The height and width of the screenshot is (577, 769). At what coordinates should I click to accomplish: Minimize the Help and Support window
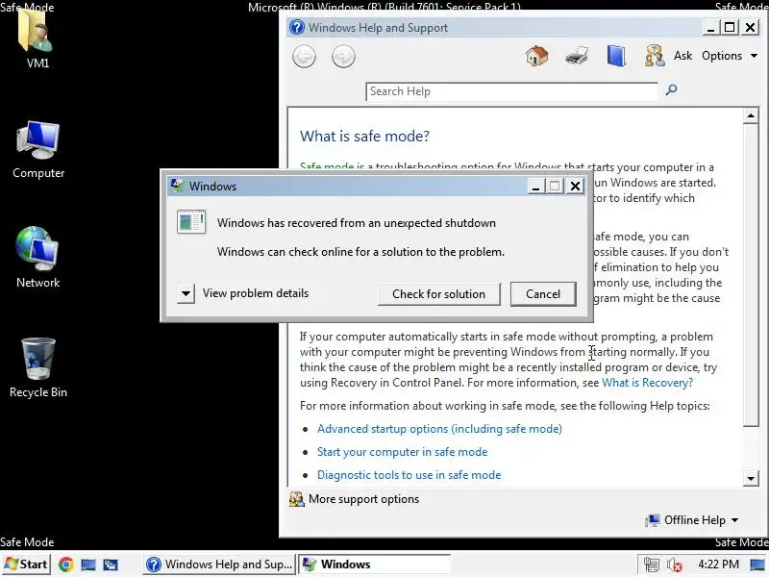(710, 28)
